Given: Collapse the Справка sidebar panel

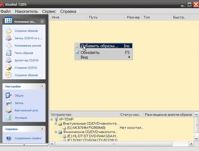Looking at the screenshot, I should (x=42, y=129).
